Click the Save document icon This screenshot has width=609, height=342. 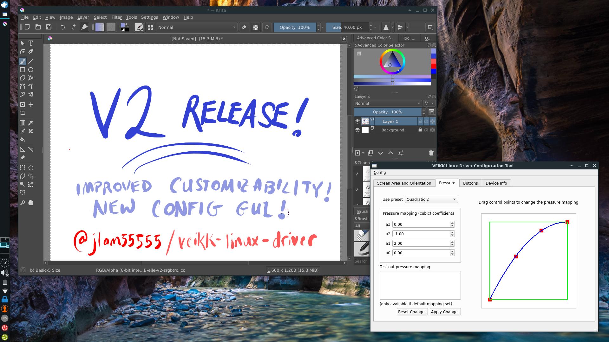point(49,27)
